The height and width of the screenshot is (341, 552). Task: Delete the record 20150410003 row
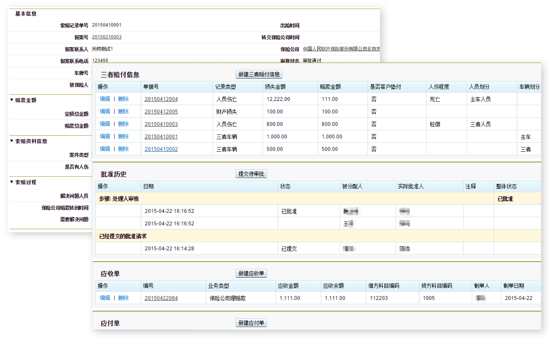(124, 124)
